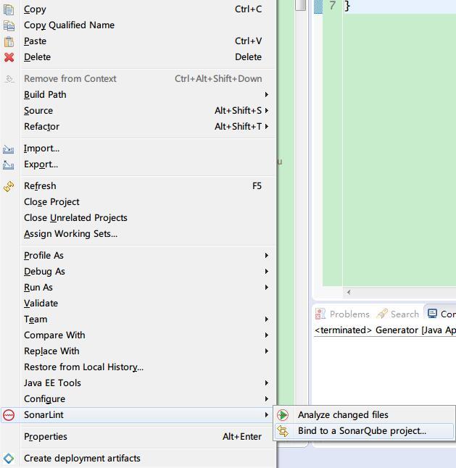Open Assign Working Sets...
Screen dimensions: 456x468
(x=138, y=234)
